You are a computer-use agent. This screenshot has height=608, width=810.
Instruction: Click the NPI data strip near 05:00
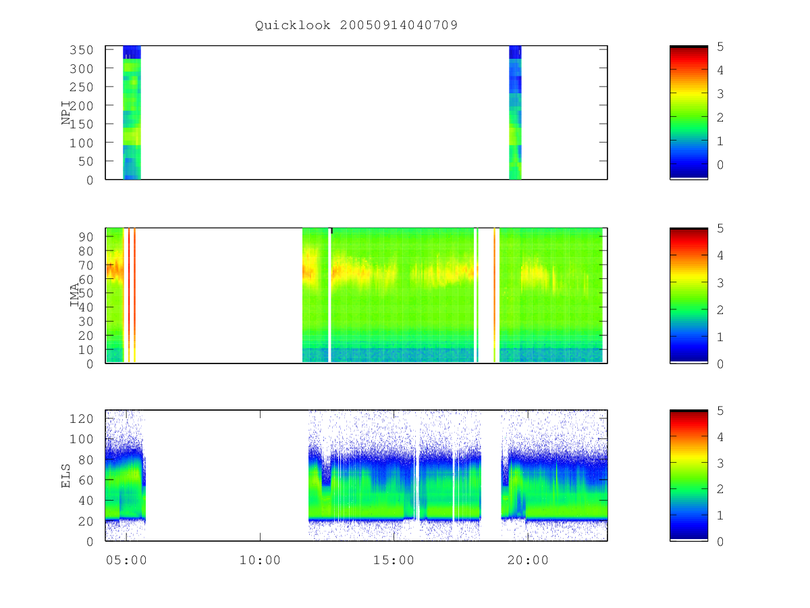point(132,112)
